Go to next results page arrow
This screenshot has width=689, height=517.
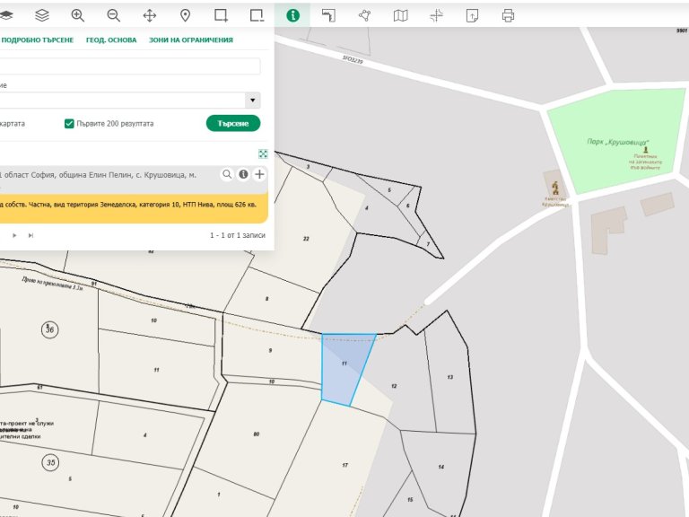pyautogui.click(x=14, y=235)
